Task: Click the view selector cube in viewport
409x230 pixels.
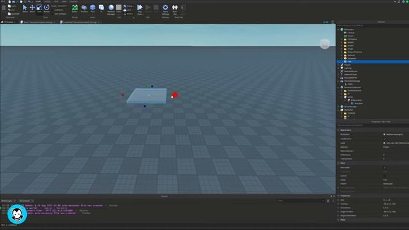Action: 325,44
